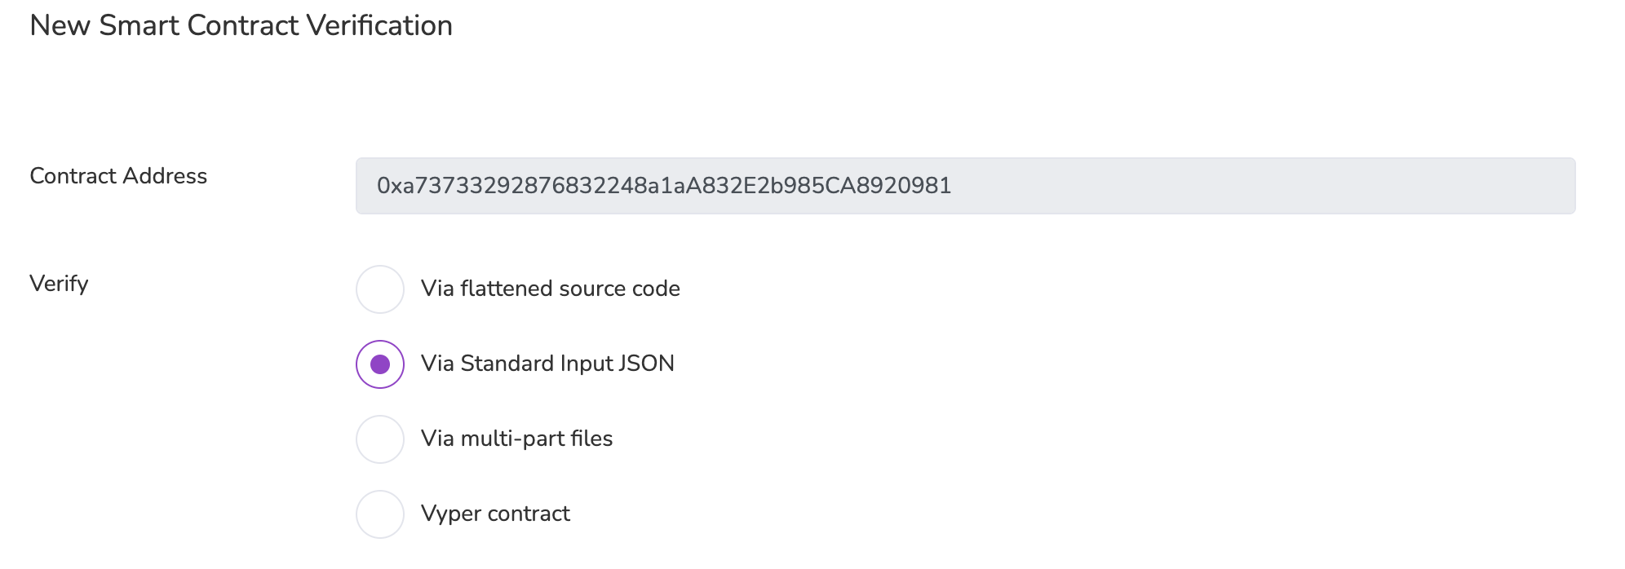Select the Via flattened source code radio button
1625x569 pixels.
(x=380, y=289)
